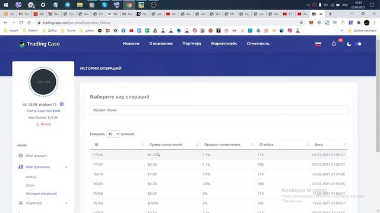The image size is (380, 213).
Task: Sort by Процент начисления column
Action: pyautogui.click(x=227, y=144)
